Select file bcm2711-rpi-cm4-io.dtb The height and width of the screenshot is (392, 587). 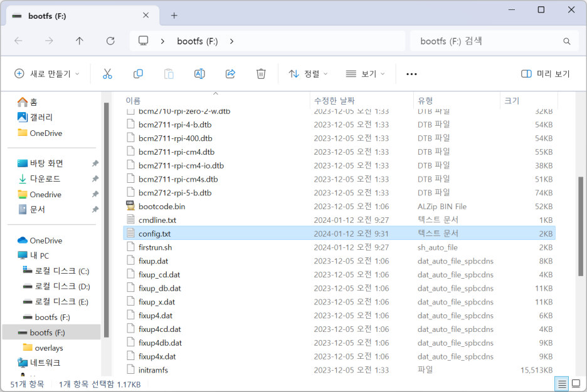point(181,165)
